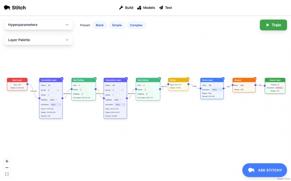This screenshot has width=291, height=181.
Task: Select the Output Layer node header
Action: 275,80
